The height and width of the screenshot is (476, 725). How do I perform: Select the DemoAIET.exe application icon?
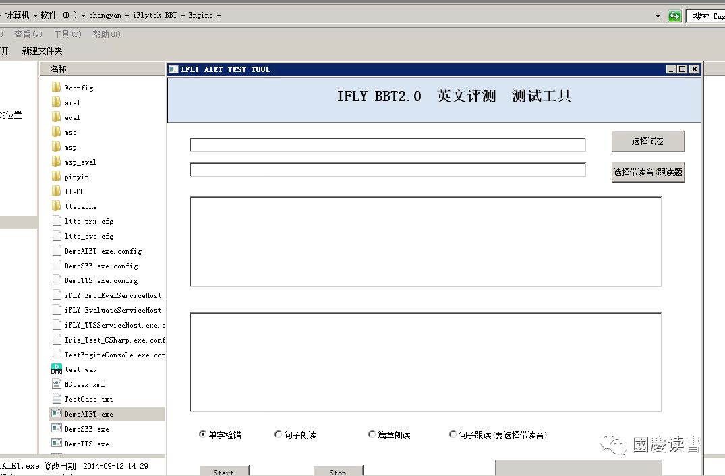(x=57, y=413)
